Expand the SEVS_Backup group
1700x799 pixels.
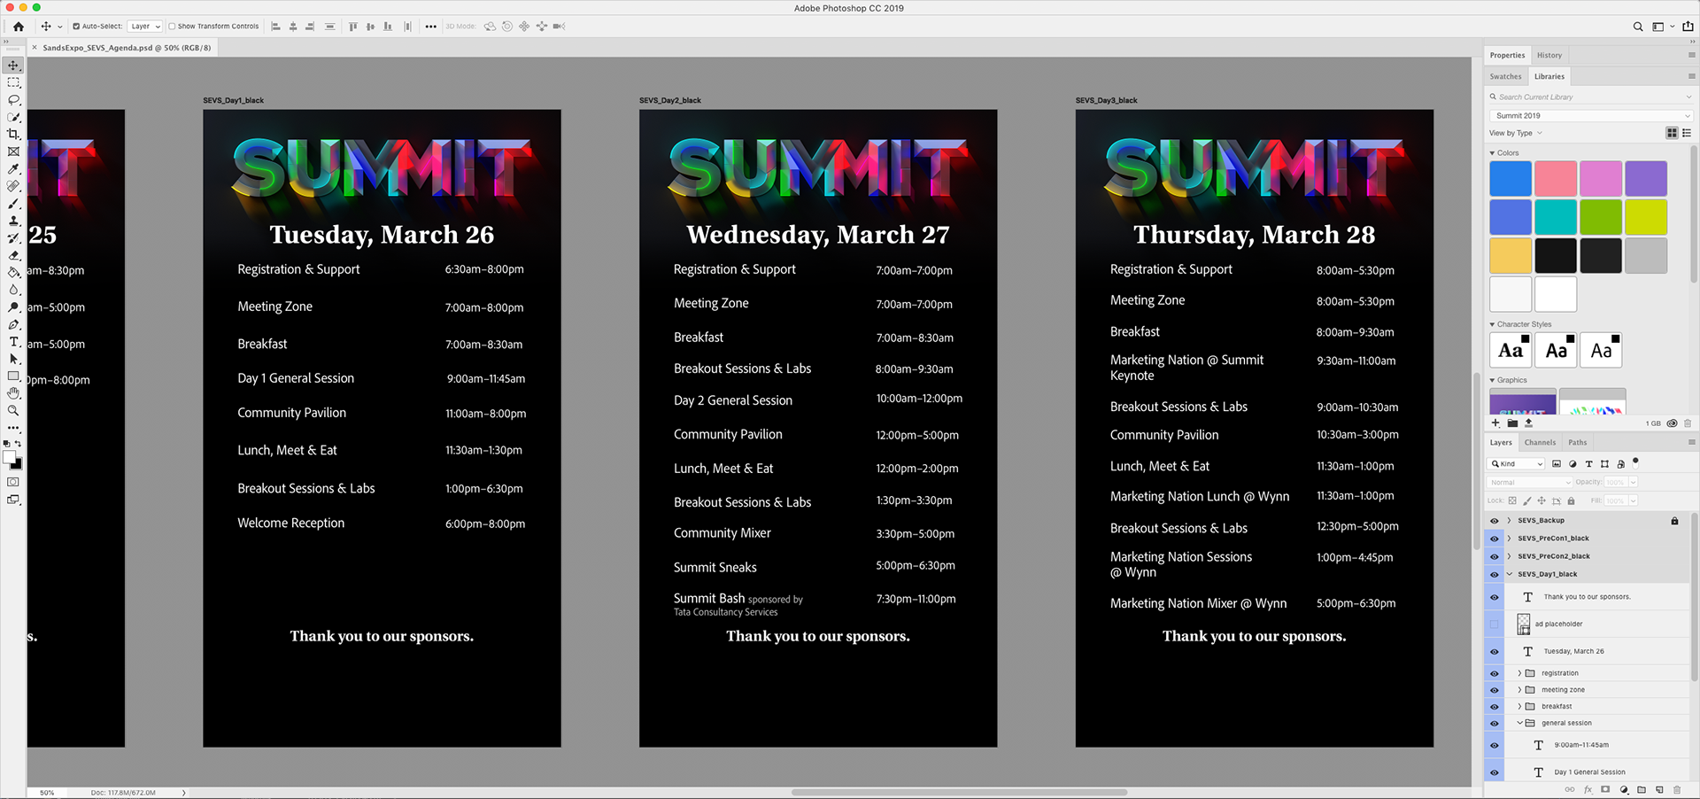click(x=1510, y=521)
